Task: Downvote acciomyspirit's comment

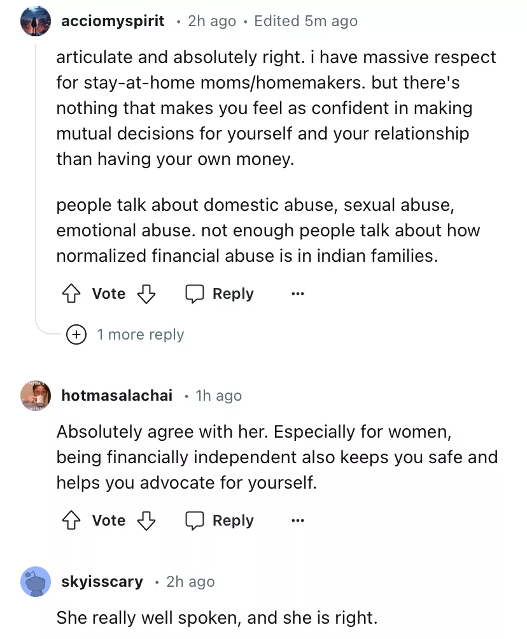Action: (x=147, y=294)
